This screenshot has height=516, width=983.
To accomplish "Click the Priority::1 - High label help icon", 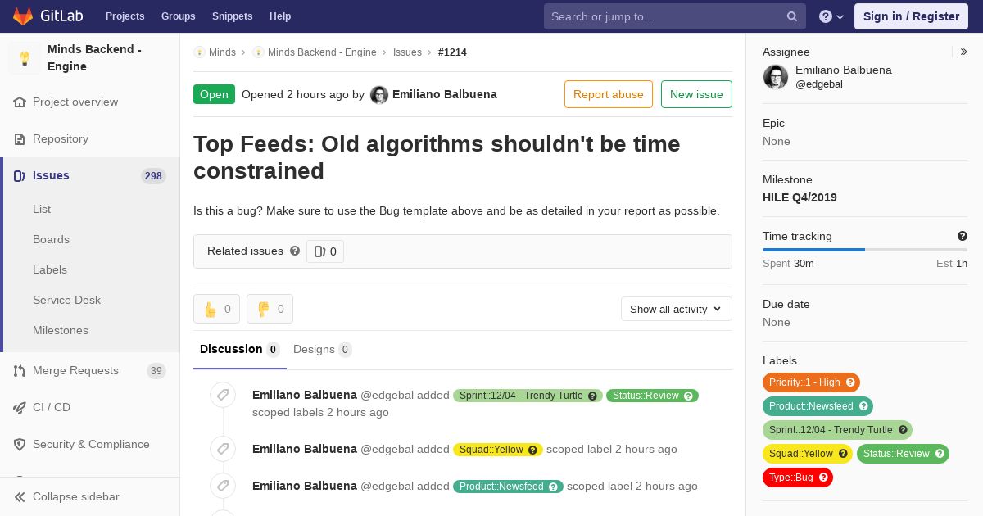I will [x=850, y=382].
